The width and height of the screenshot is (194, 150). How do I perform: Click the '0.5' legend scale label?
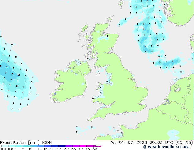tap(10, 149)
